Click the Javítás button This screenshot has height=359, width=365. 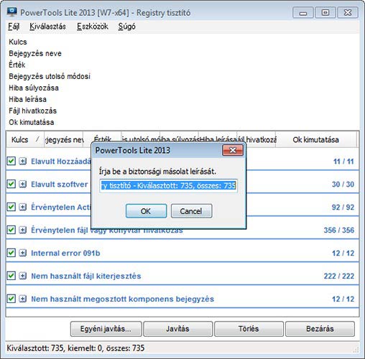pos(177,329)
